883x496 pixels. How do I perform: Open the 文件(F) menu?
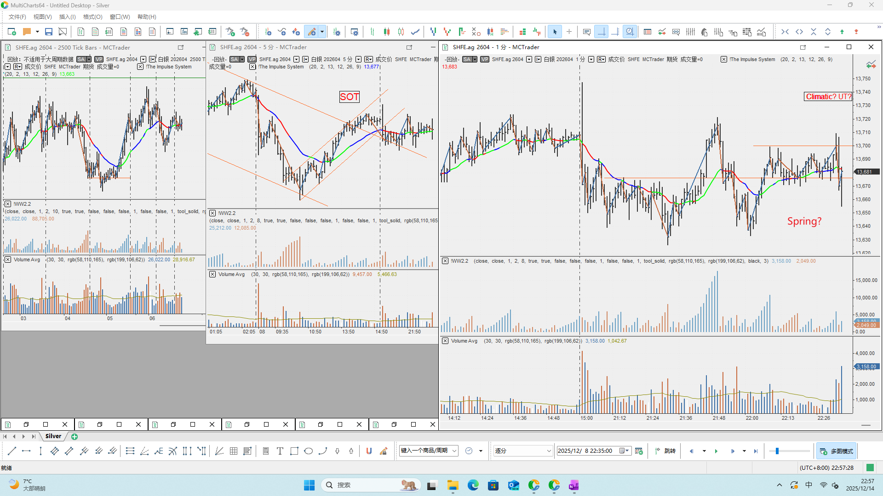17,17
